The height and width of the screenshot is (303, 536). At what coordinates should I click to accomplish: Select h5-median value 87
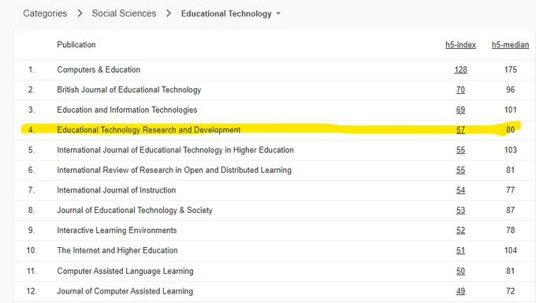pyautogui.click(x=510, y=210)
